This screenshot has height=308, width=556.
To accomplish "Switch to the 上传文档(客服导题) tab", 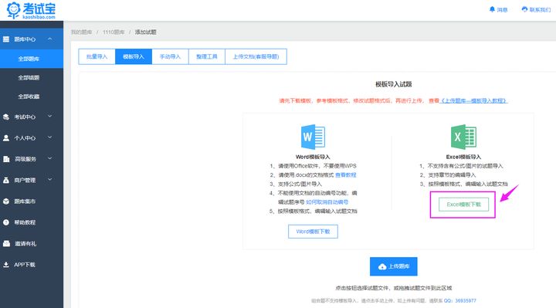I will tap(256, 56).
